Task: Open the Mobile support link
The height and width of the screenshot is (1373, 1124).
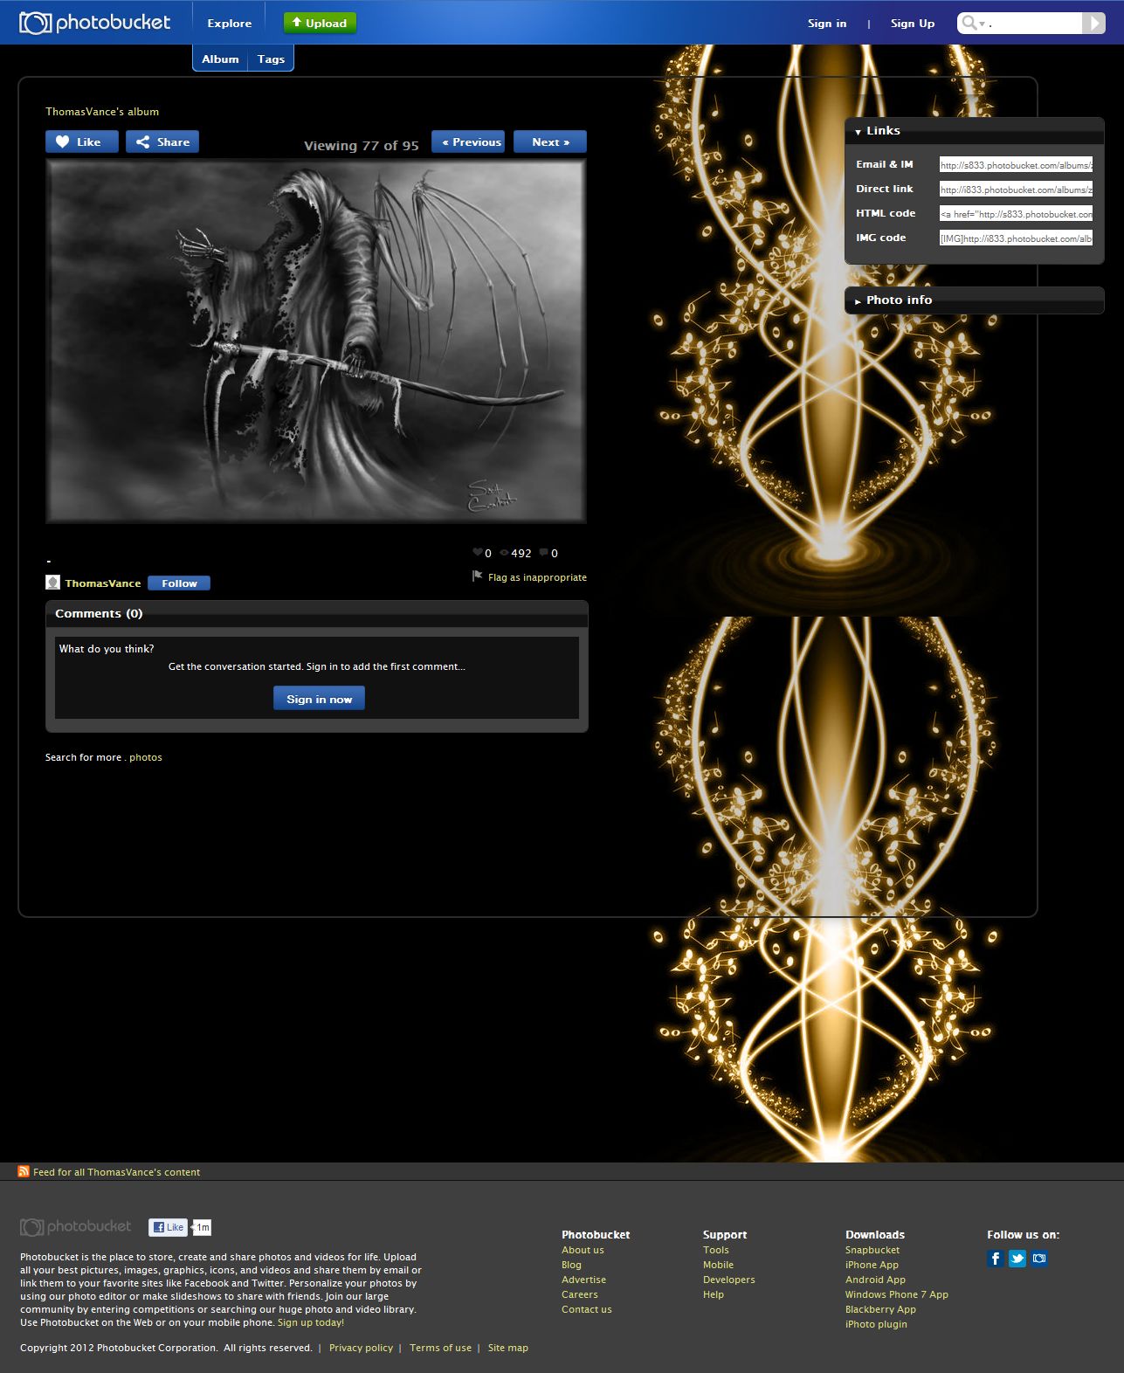Action: coord(718,1265)
